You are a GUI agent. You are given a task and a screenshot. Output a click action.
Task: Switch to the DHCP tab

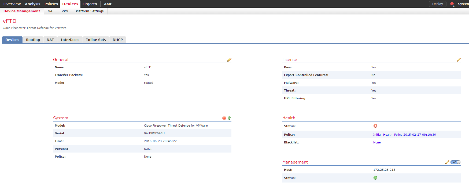pos(118,40)
